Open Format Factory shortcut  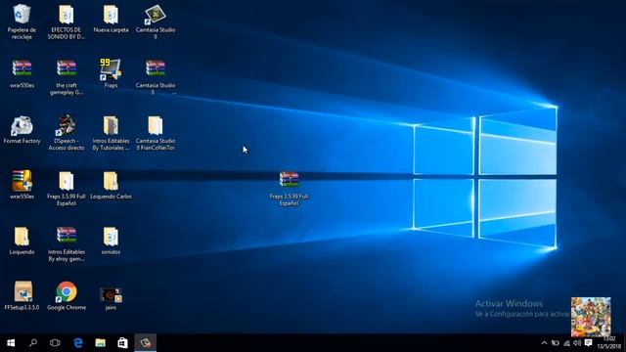pyautogui.click(x=22, y=130)
